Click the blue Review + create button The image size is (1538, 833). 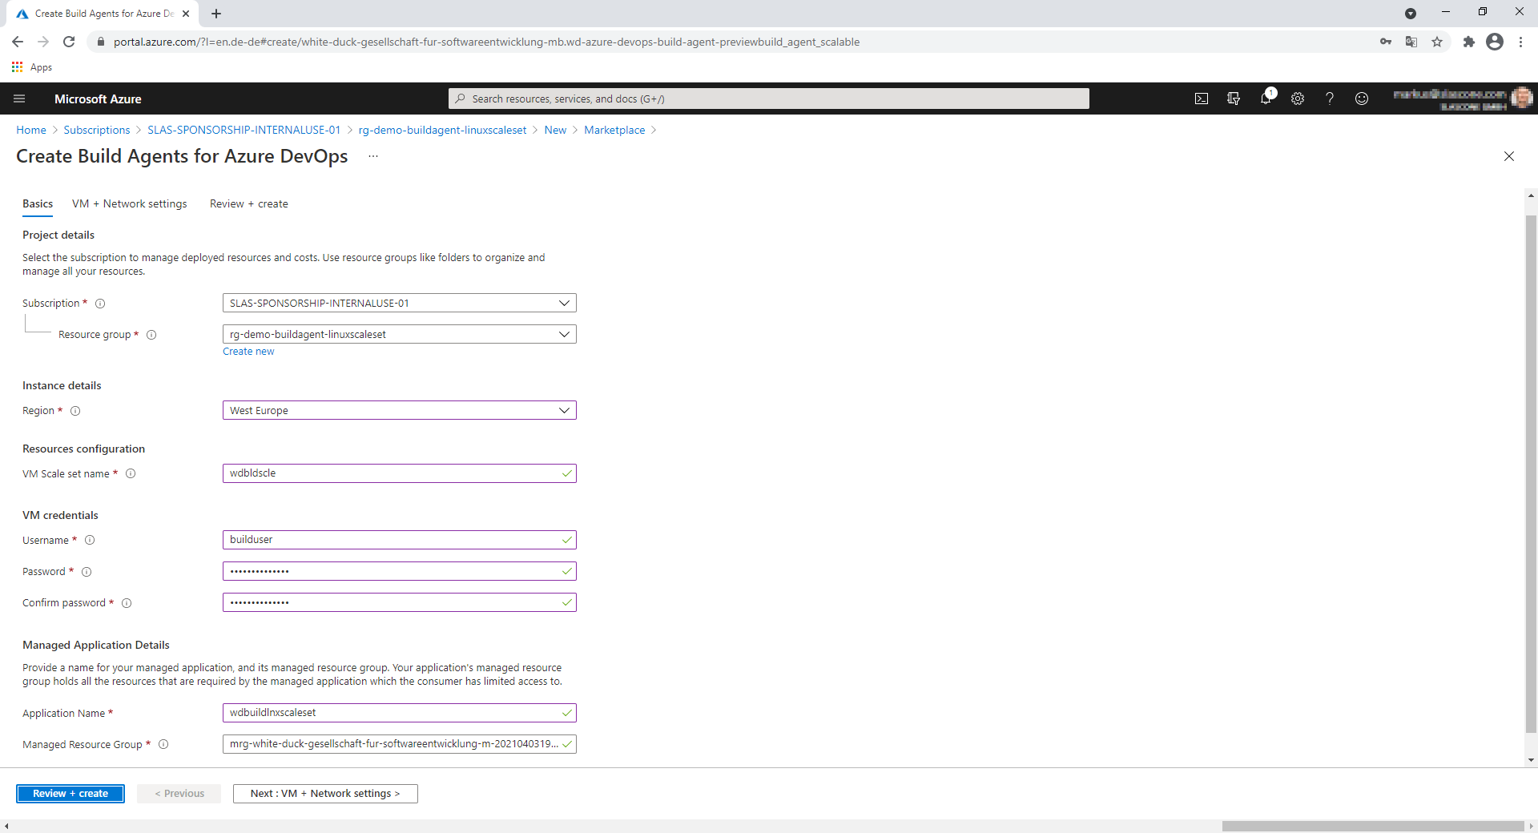(70, 794)
